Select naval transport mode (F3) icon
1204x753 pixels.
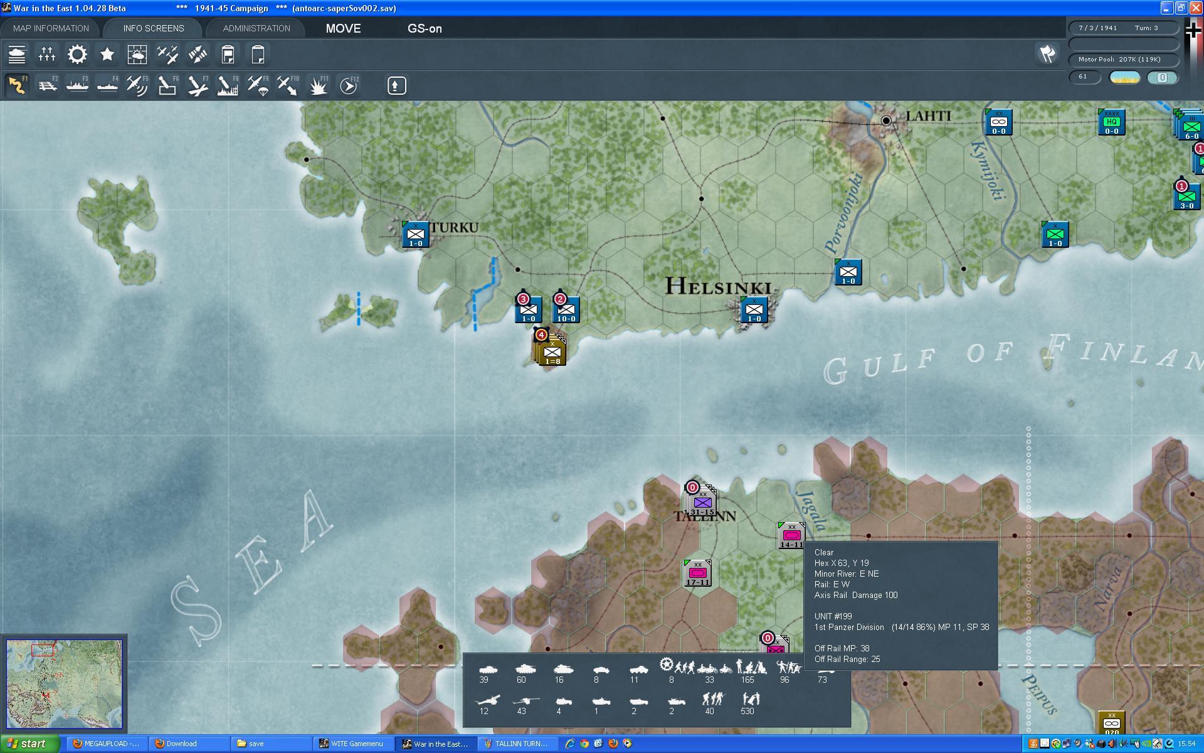click(77, 85)
